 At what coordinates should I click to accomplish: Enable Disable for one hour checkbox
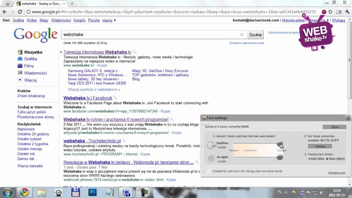tap(209, 171)
